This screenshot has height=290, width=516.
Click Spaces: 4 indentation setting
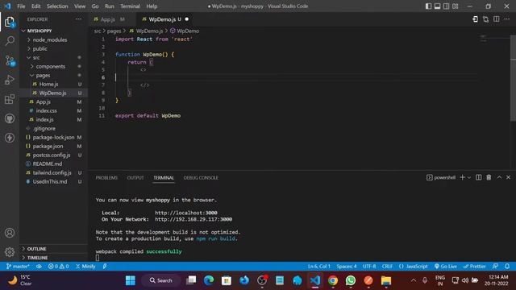[347, 267]
